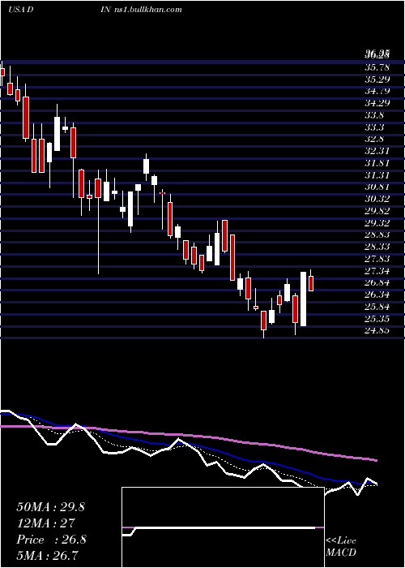Click the IN ns1.bullkhan.com header text

(x=142, y=10)
